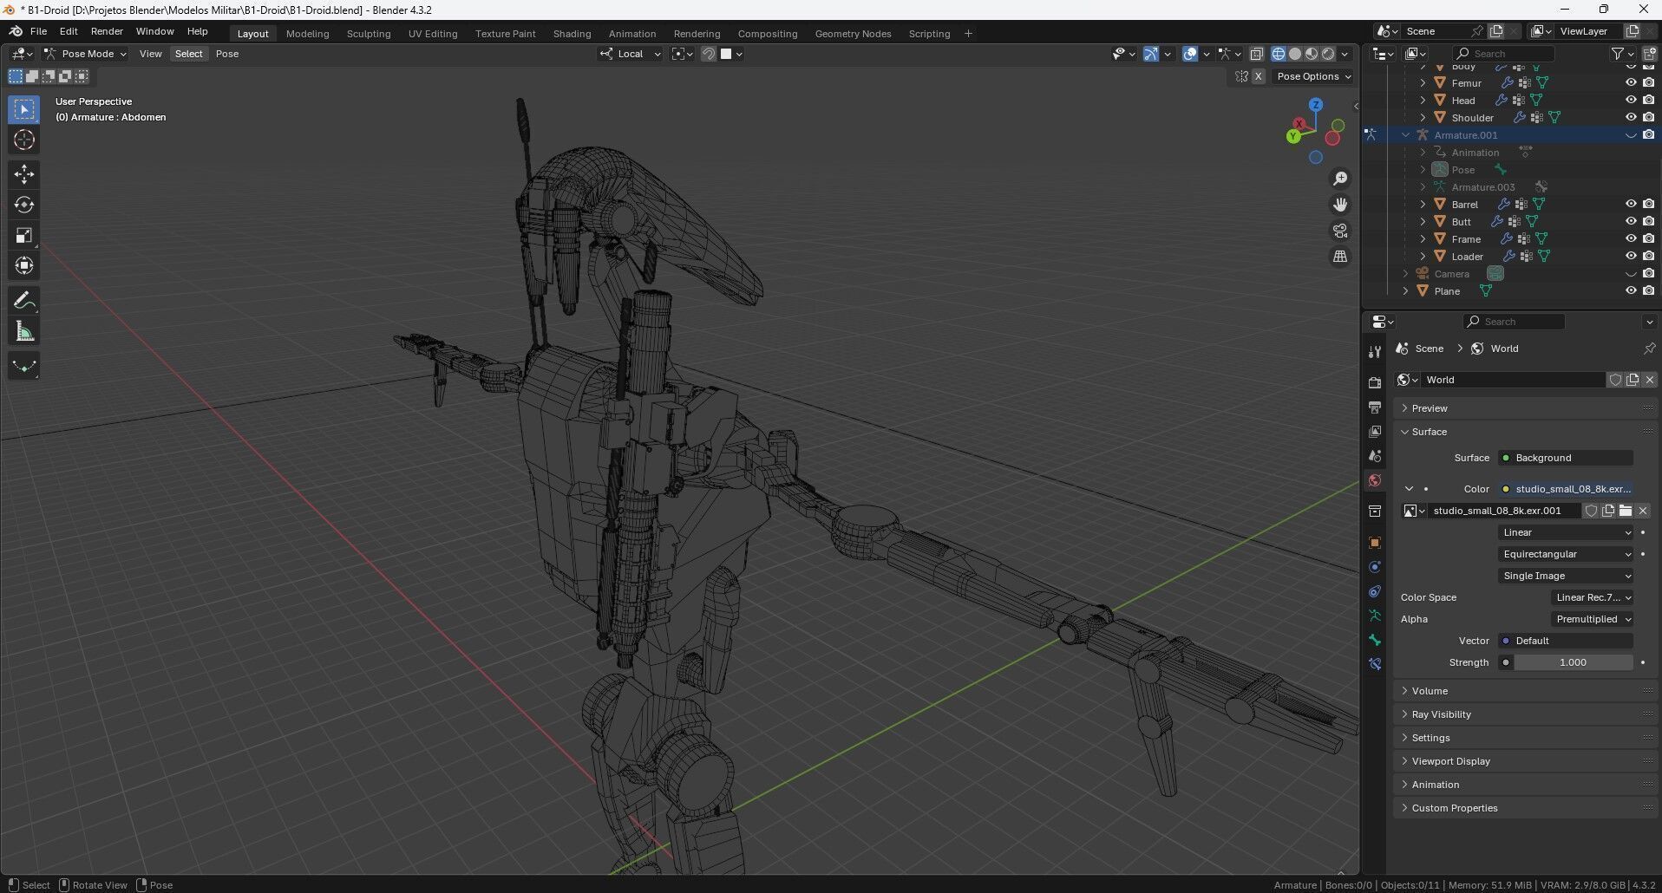Switch to the Shading workspace tab
This screenshot has height=893, width=1662.
572,34
